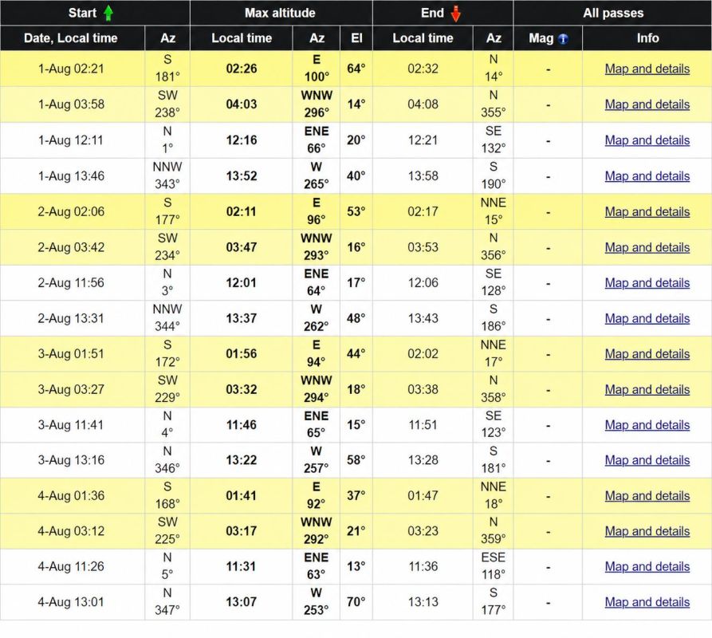Open Map and details for 2-Aug 02:06

[x=647, y=211]
